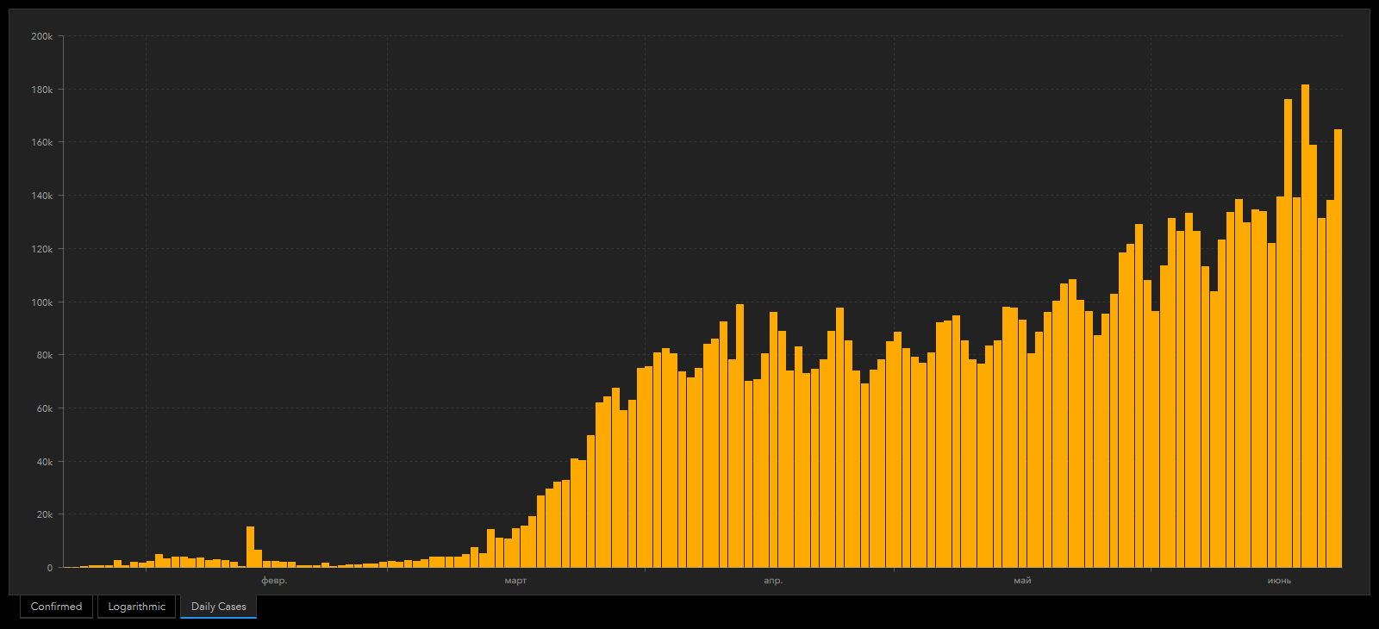Click the 120k y-axis label
Viewport: 1379px width, 629px height.
pyautogui.click(x=42, y=249)
